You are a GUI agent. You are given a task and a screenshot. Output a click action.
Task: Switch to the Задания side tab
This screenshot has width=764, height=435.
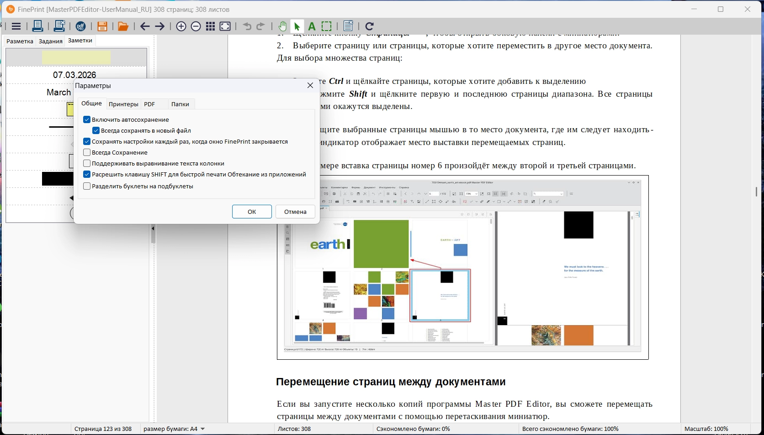[51, 41]
